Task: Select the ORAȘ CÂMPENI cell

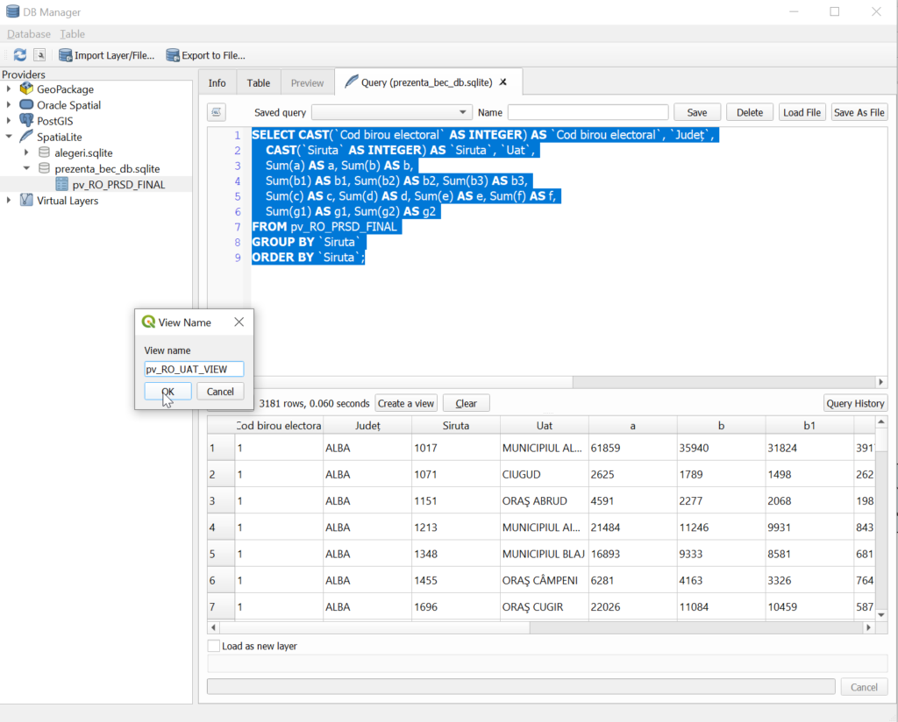Action: click(544, 580)
